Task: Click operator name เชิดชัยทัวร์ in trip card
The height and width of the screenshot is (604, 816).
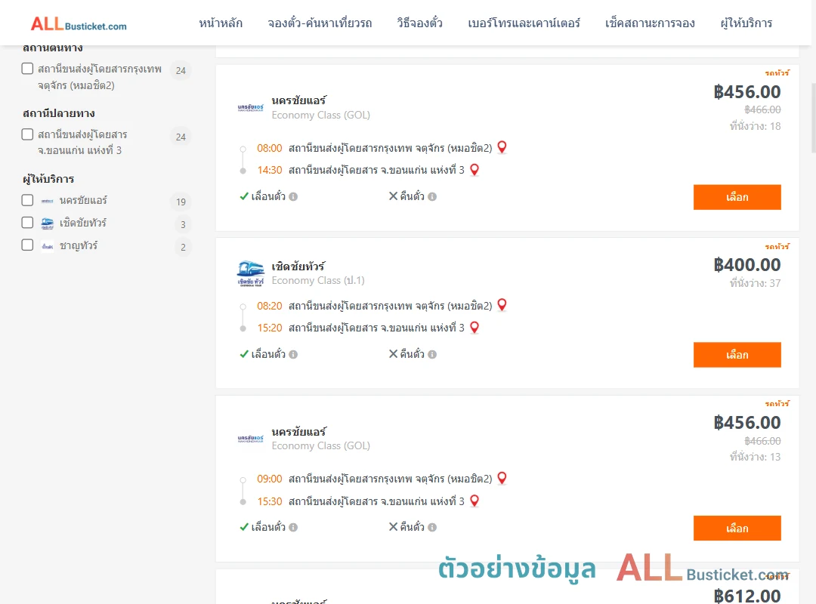Action: (298, 267)
